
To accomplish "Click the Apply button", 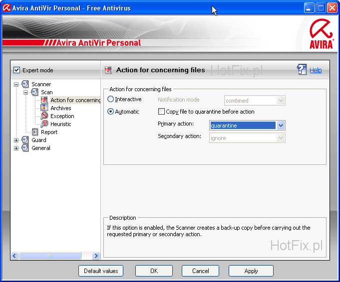I will pos(251,271).
